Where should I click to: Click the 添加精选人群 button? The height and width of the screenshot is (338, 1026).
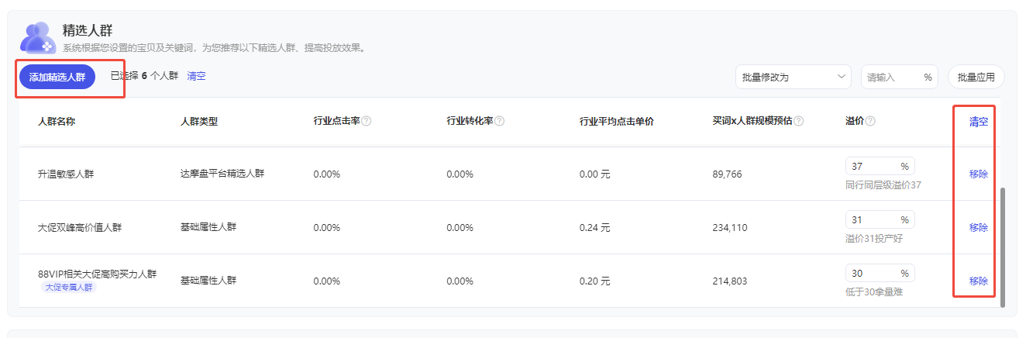(x=57, y=77)
